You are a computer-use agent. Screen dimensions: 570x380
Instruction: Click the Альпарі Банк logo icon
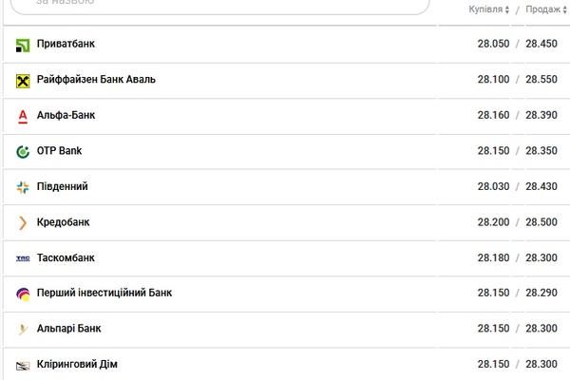tap(23, 330)
